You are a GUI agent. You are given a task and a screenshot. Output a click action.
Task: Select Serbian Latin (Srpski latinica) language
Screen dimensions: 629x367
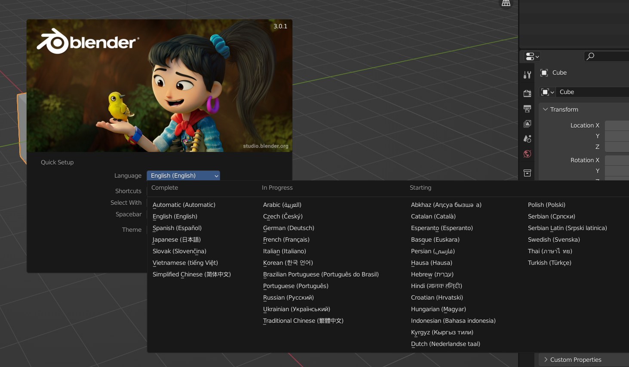pyautogui.click(x=568, y=228)
